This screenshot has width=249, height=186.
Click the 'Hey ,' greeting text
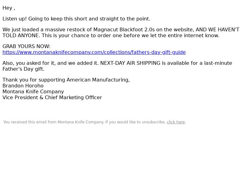[x=9, y=8]
